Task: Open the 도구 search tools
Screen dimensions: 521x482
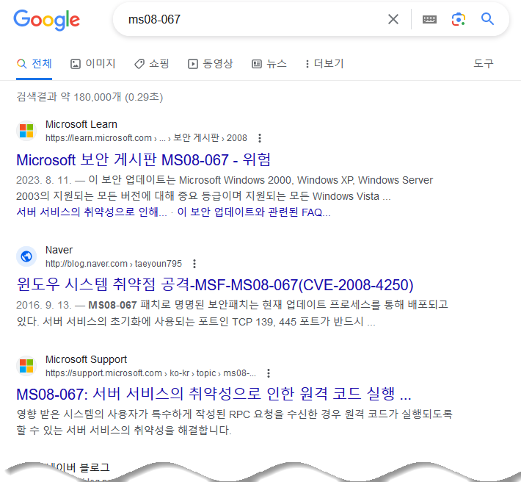Action: pos(484,63)
